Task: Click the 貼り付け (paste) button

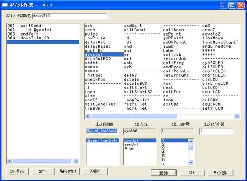Action: (x=68, y=171)
